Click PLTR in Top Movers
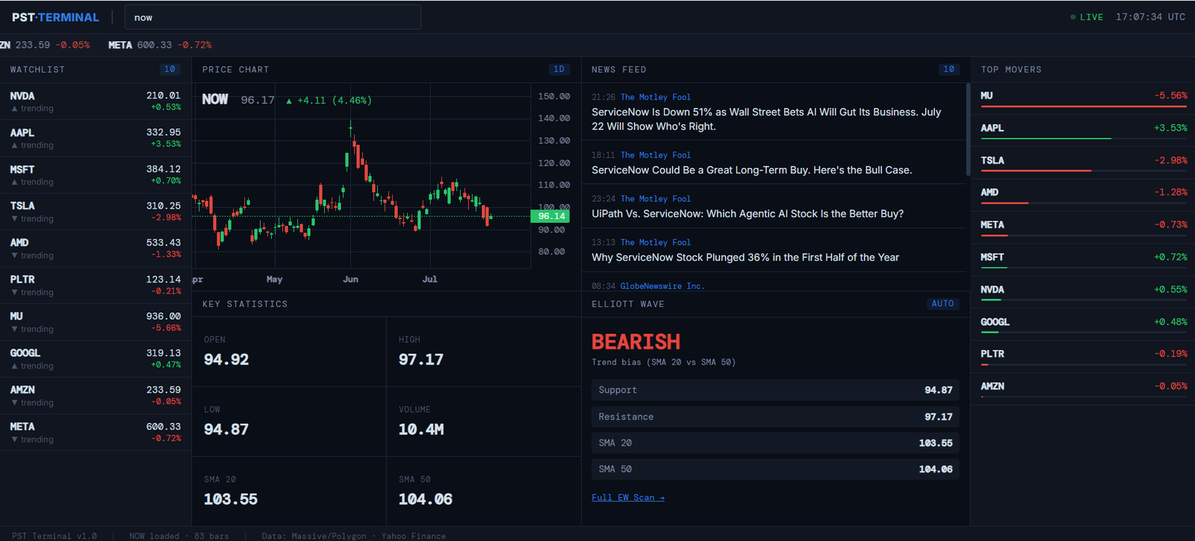 point(1083,356)
